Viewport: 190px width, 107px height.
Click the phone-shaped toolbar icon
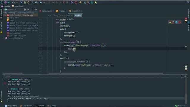pos(64,2)
